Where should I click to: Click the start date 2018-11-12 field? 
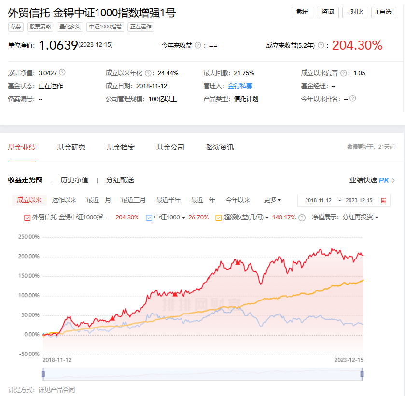318,200
